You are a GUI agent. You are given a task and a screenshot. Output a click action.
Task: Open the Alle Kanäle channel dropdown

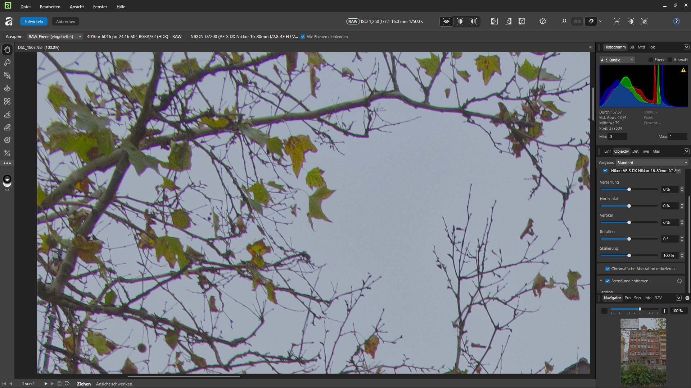point(617,60)
